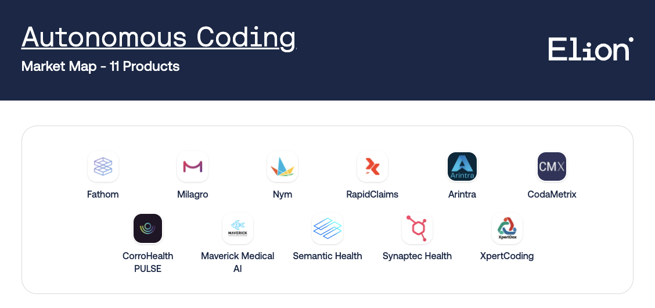Select the CodaMetrix CMX icon
The width and height of the screenshot is (655, 308).
(552, 166)
